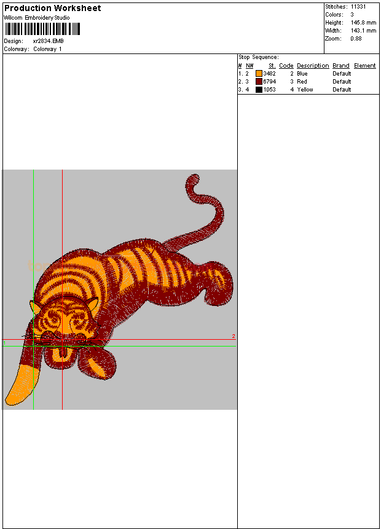Viewport: 381px width, 529px height.
Task: Click the Width value 143.1 mm
Action: (363, 30)
